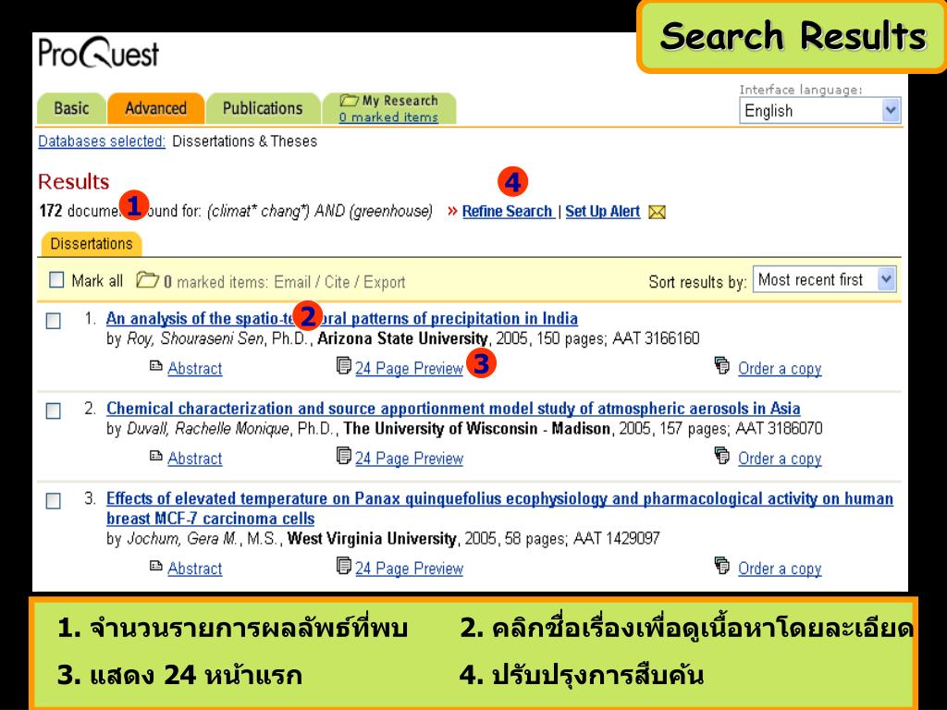Open Abstract link for result 2

click(194, 459)
